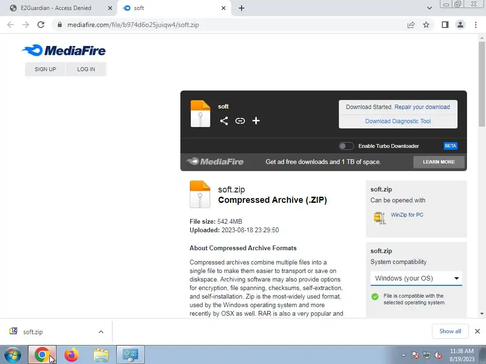This screenshot has height=364, width=486.
Task: Click the volume muted tray icon
Action: [x=438, y=355]
